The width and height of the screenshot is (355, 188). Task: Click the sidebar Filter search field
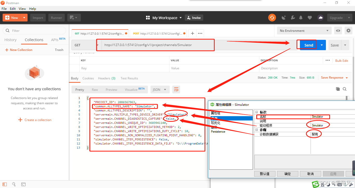(x=34, y=31)
